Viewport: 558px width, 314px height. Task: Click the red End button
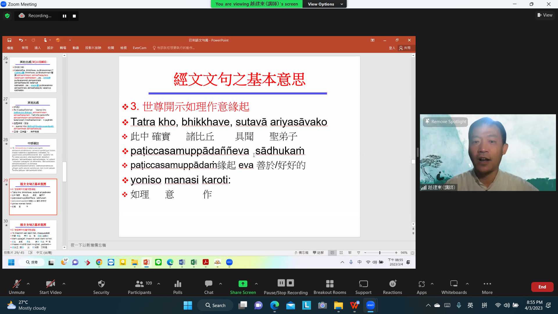(x=542, y=287)
